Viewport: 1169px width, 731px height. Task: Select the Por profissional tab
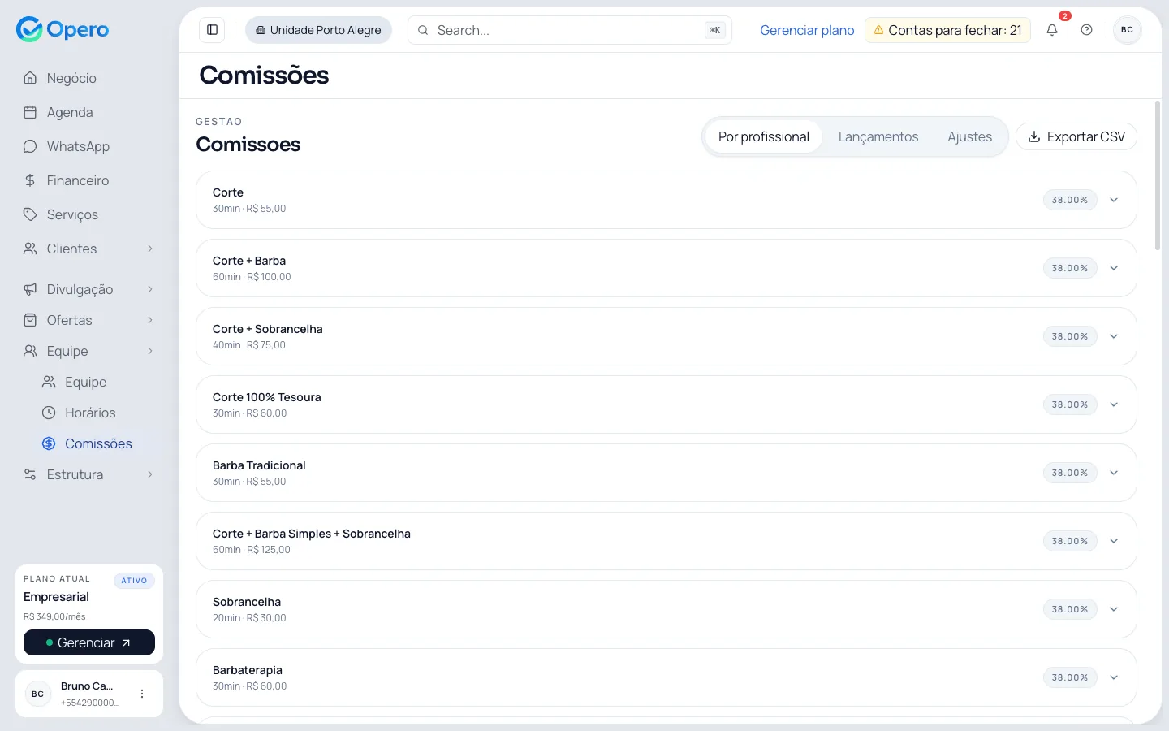tap(764, 136)
